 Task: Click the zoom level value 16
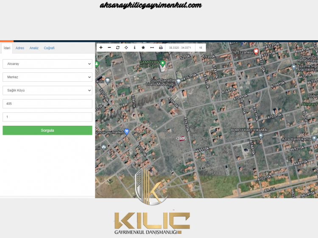pos(201,48)
